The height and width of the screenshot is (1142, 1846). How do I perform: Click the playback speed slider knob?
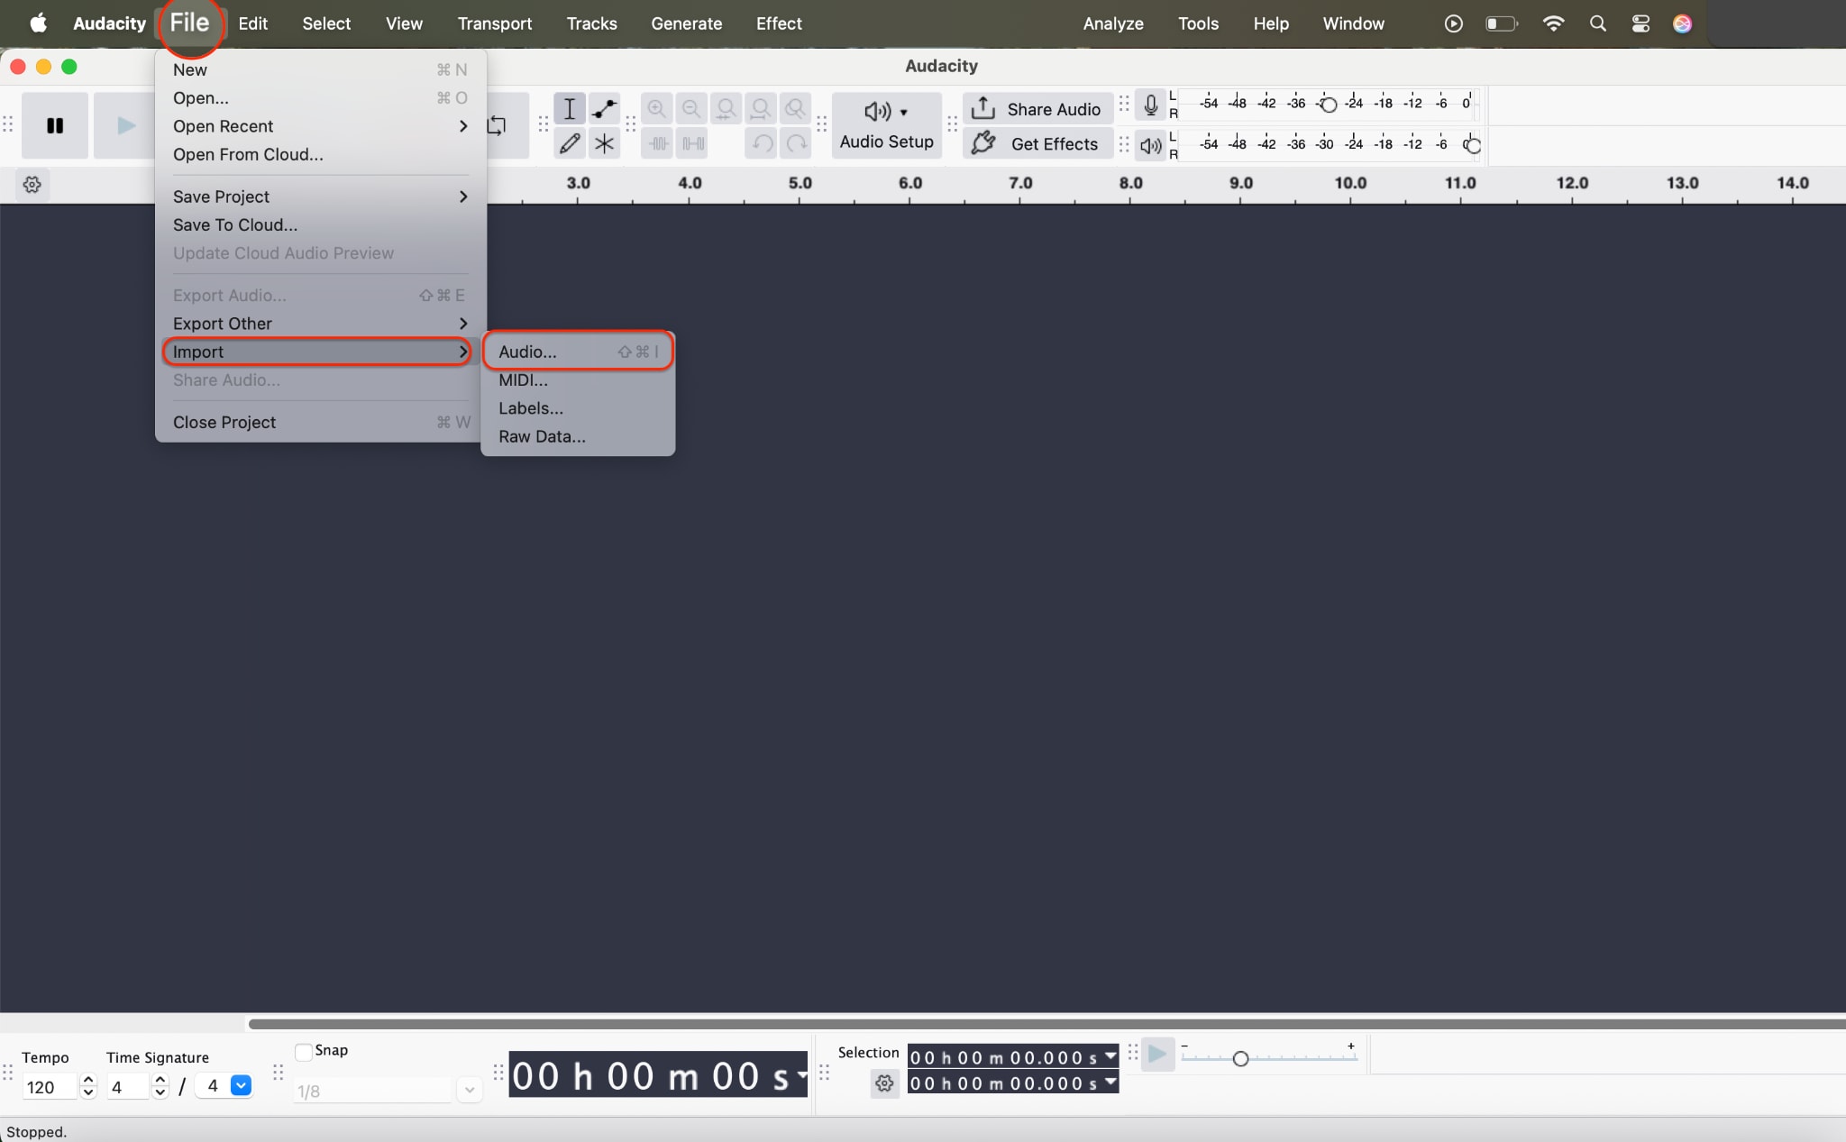coord(1240,1059)
